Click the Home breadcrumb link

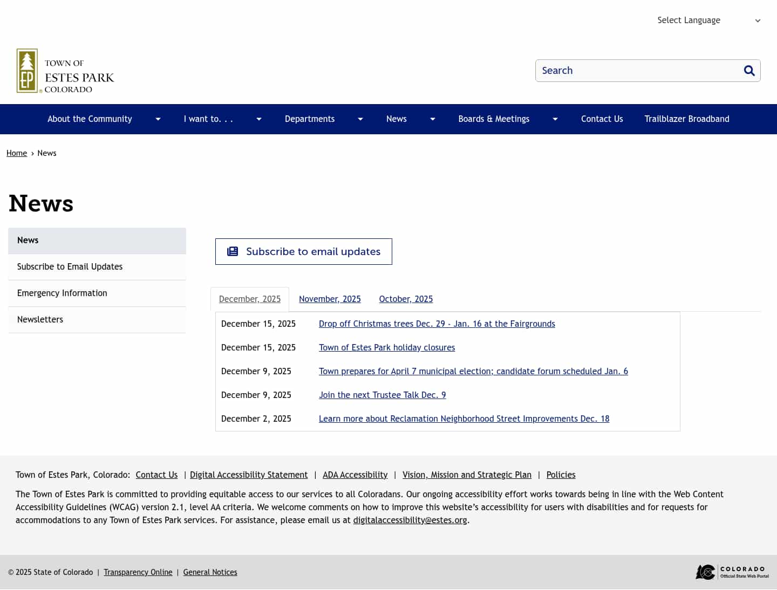coord(17,153)
